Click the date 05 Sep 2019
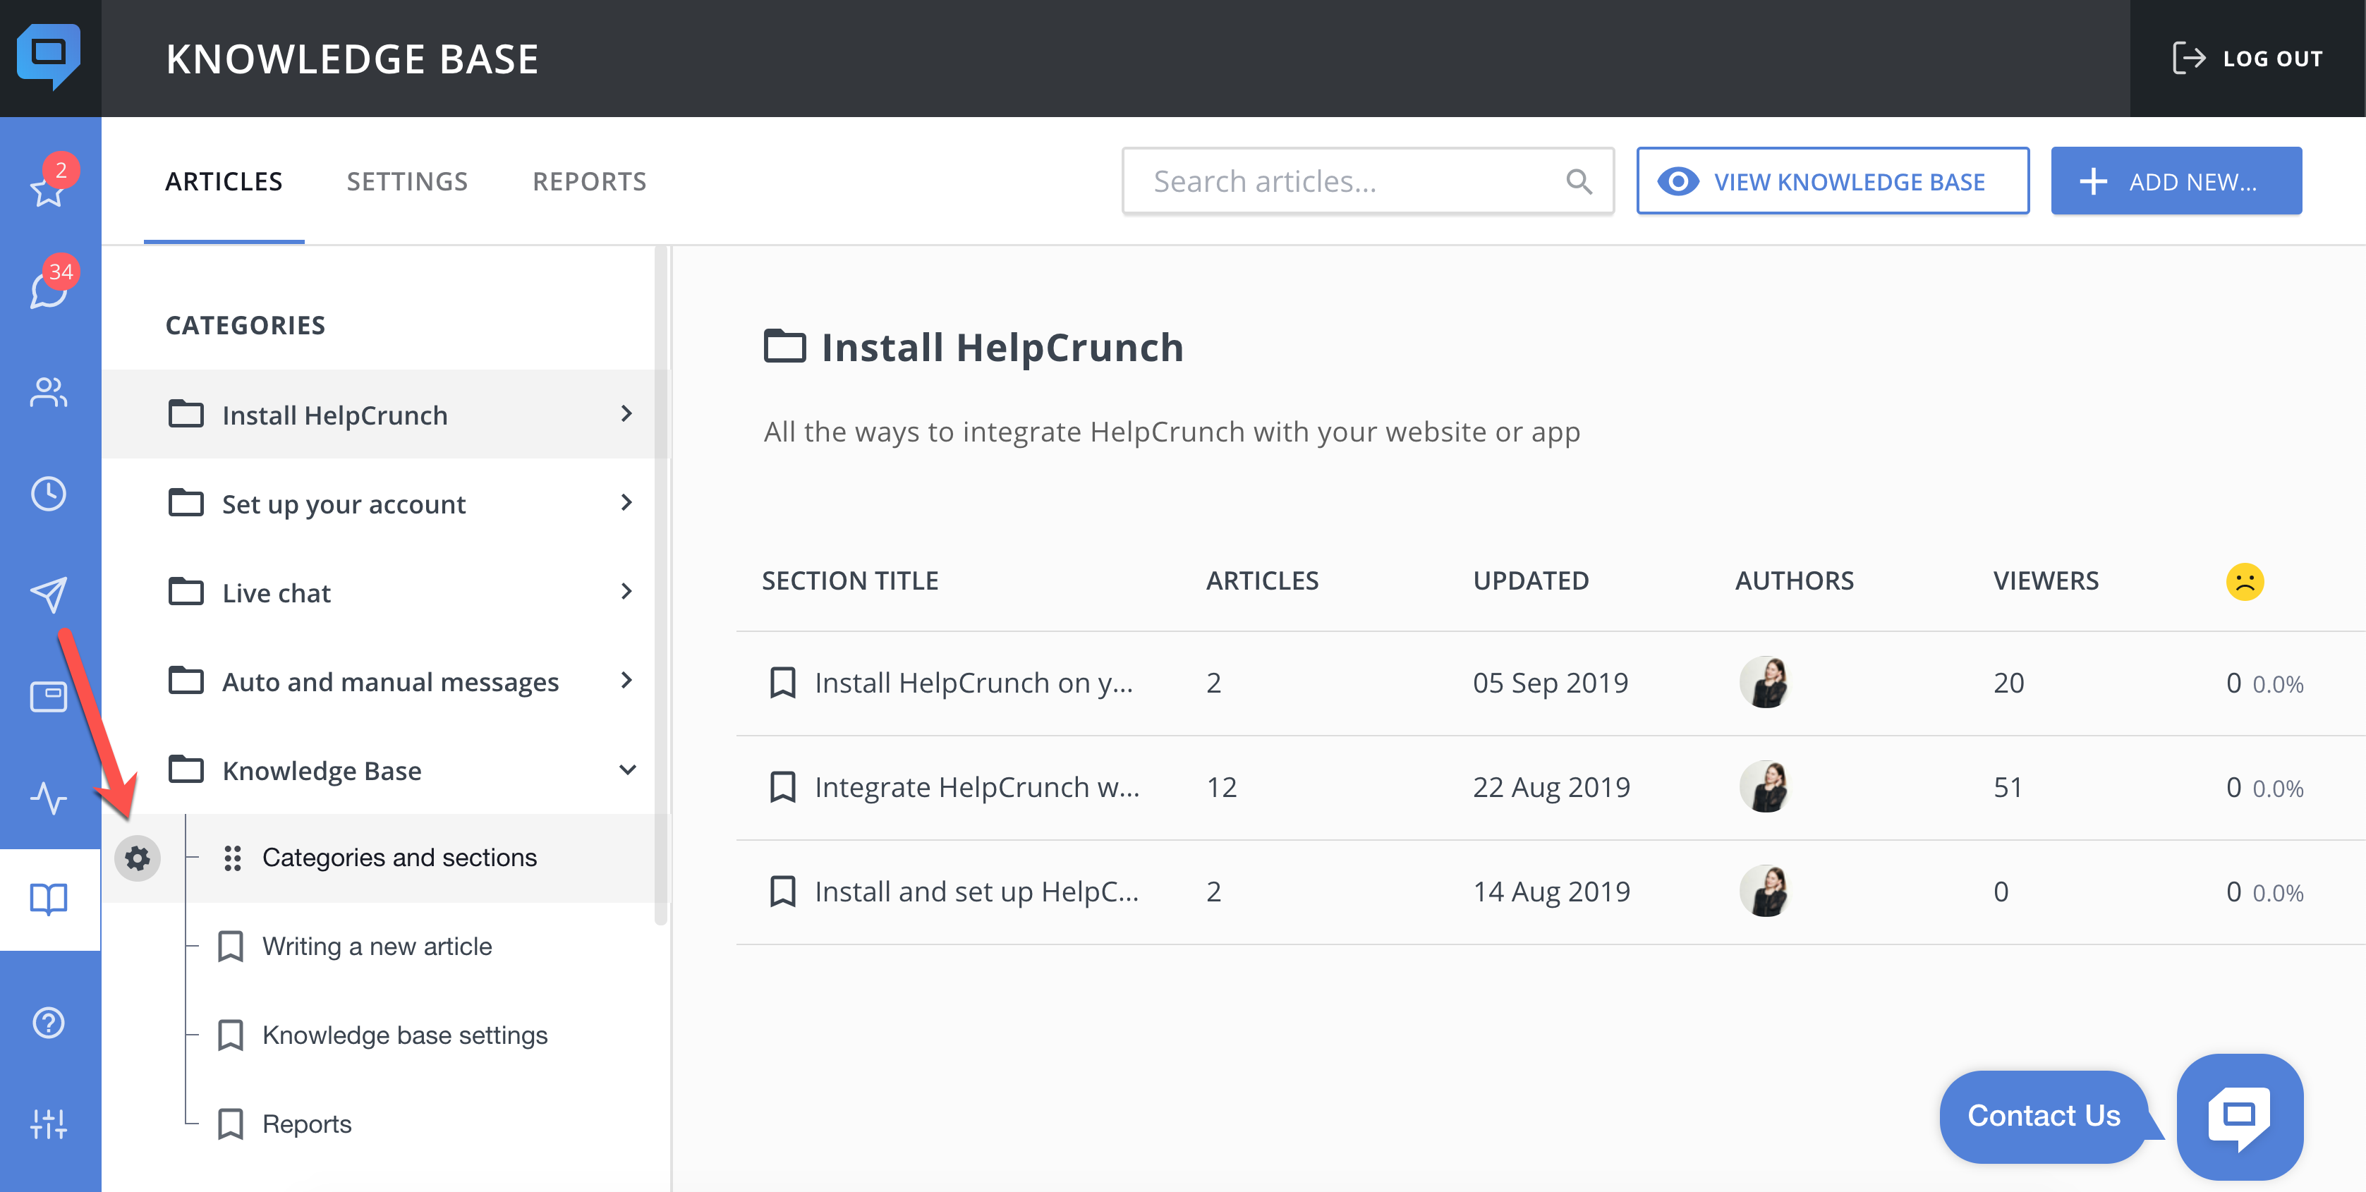2366x1192 pixels. [x=1551, y=682]
